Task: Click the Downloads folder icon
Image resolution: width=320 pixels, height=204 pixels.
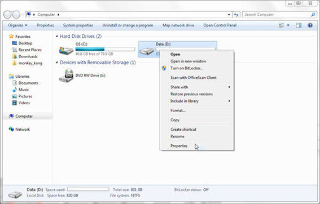Action: pyautogui.click(x=14, y=56)
